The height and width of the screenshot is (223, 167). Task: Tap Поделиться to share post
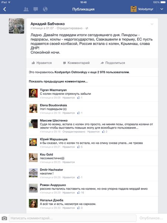coord(113,63)
